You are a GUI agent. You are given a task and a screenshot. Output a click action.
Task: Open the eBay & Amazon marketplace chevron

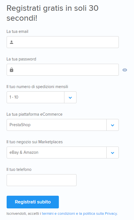[x=112, y=153]
